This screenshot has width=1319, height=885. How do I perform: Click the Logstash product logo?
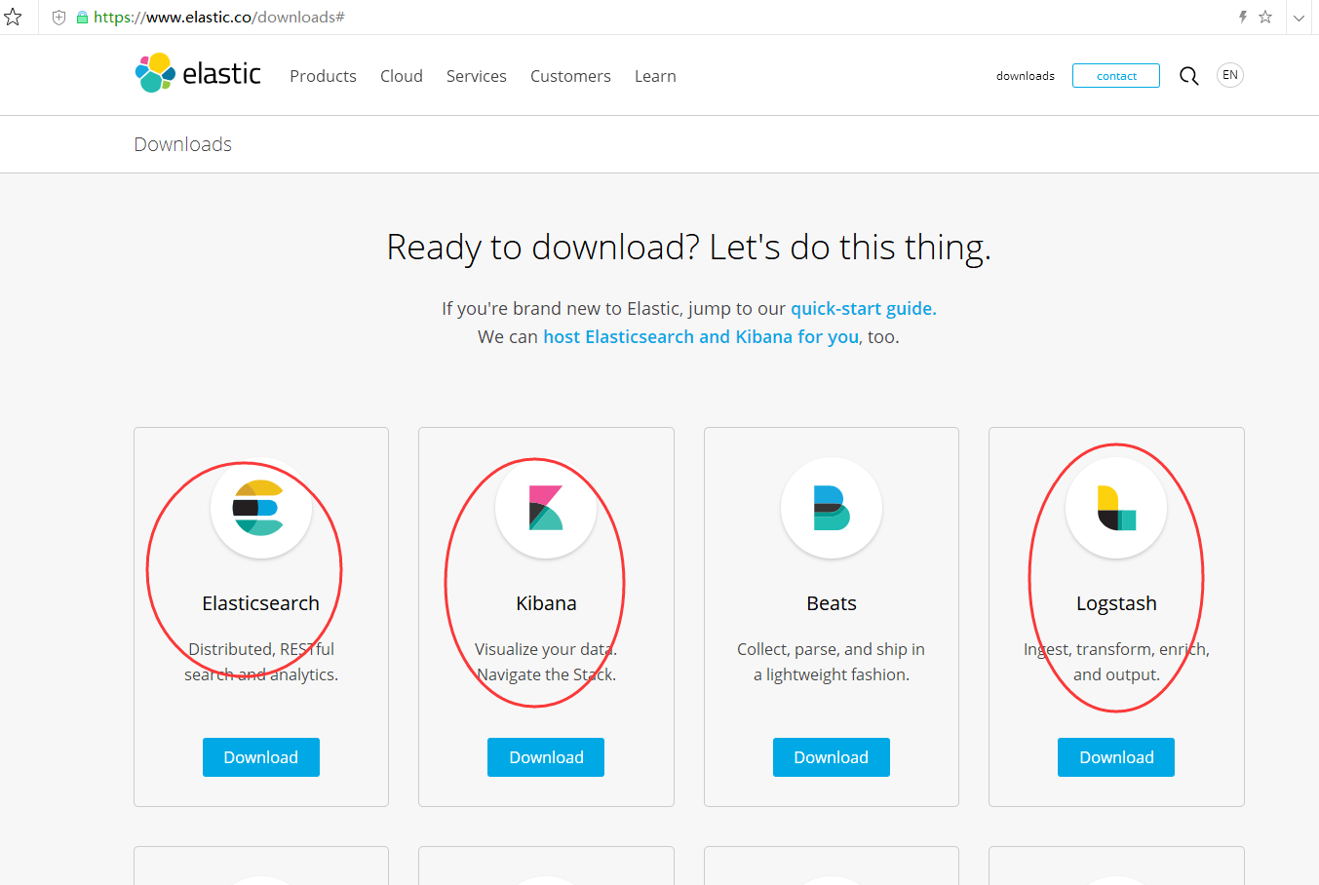coord(1116,508)
